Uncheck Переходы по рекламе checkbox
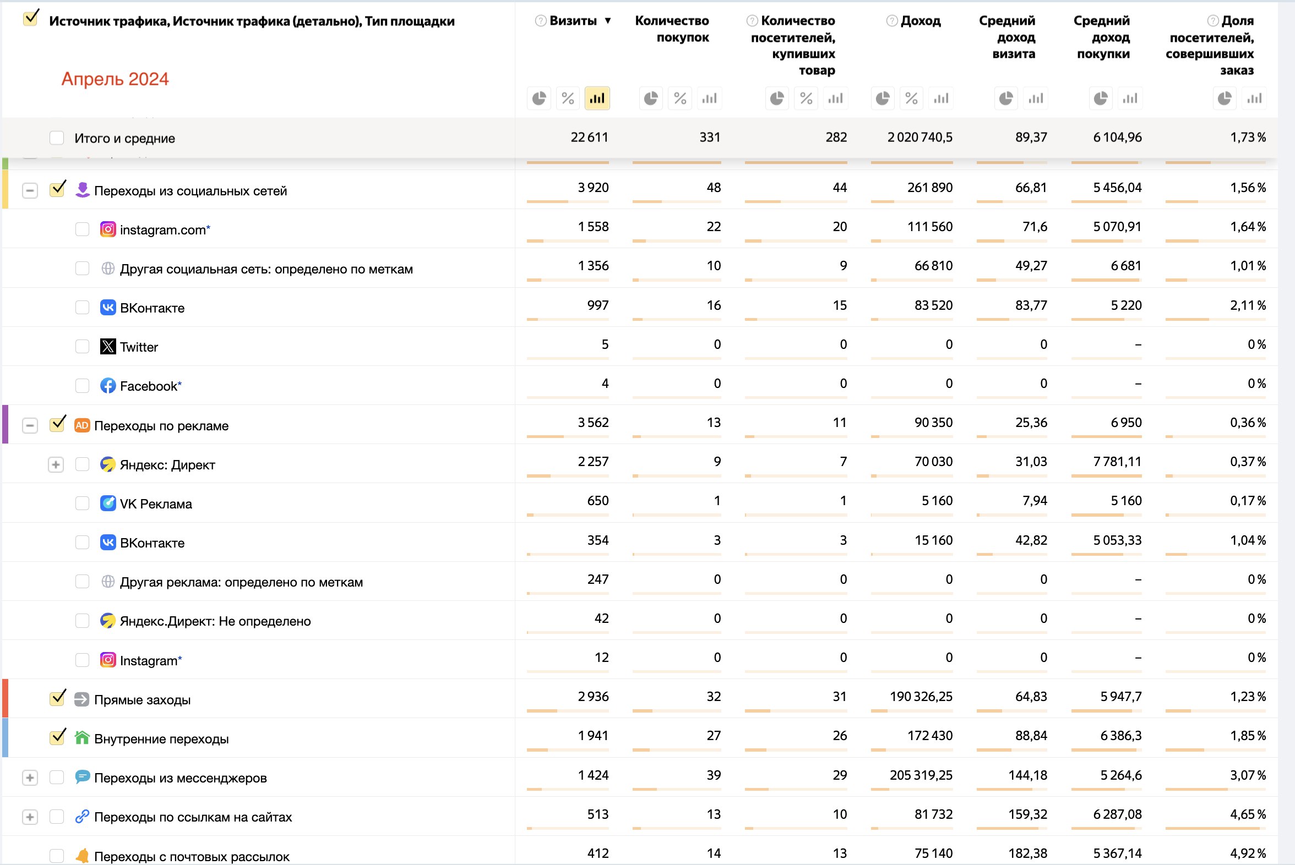1295x865 pixels. [x=57, y=425]
